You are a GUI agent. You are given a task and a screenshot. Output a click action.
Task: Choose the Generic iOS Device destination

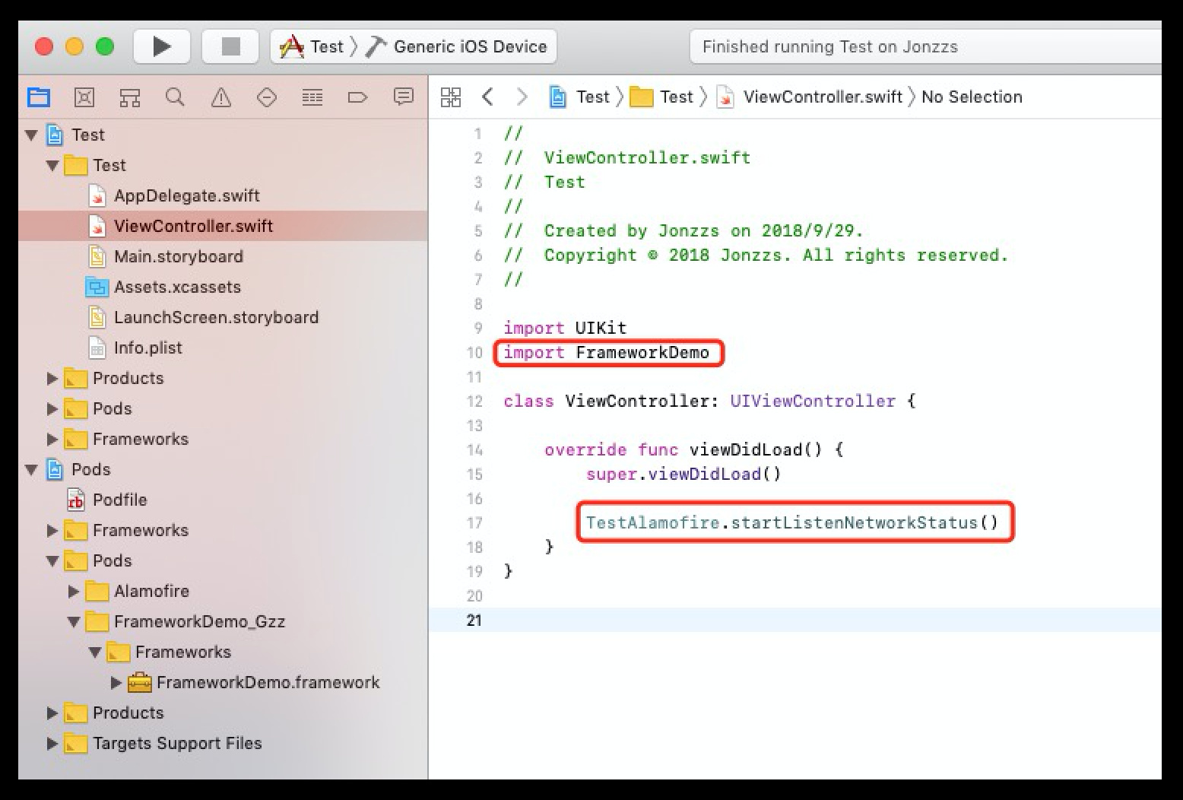[469, 47]
